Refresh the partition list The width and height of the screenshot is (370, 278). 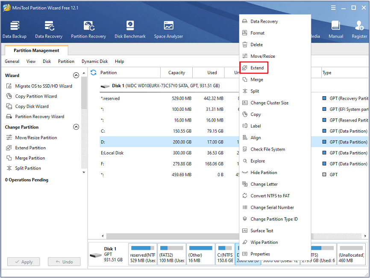tap(94, 73)
